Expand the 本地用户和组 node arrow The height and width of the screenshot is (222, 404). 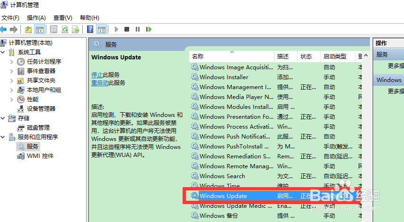coord(12,90)
